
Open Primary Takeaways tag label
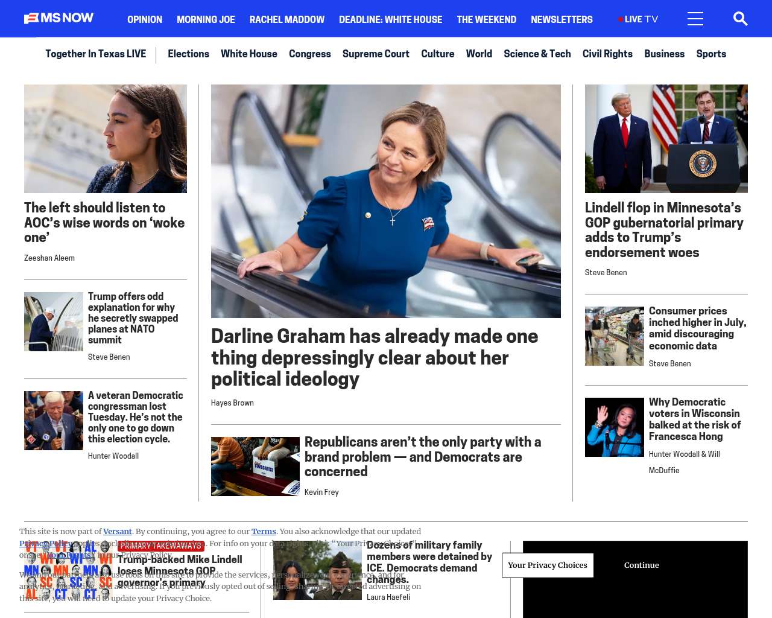(161, 546)
